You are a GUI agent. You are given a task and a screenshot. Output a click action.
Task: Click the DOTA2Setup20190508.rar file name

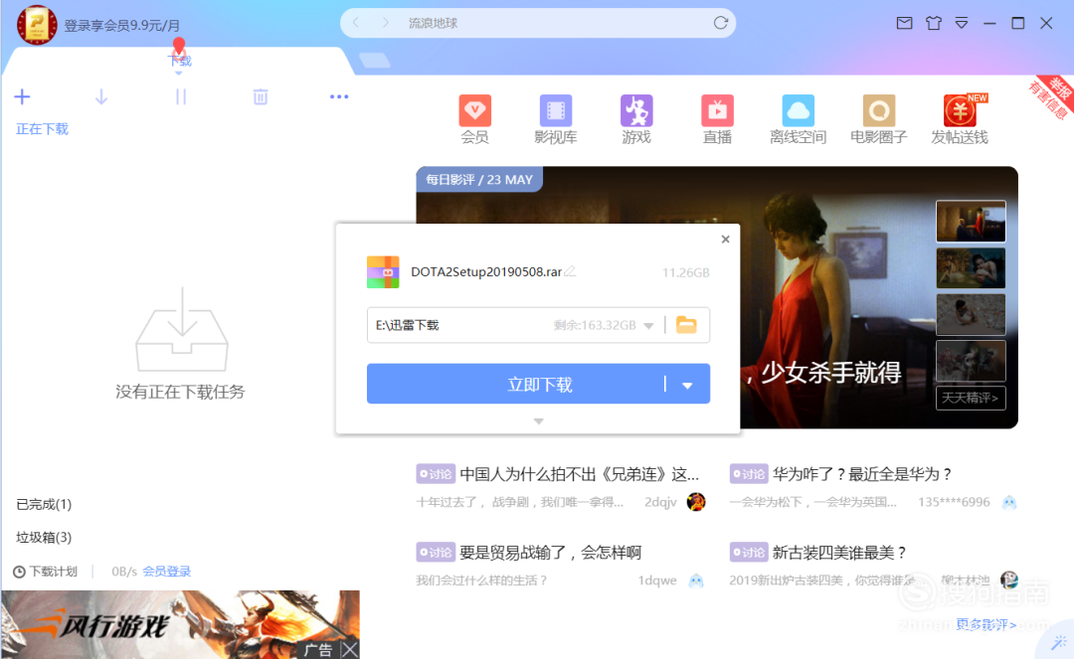coord(486,271)
